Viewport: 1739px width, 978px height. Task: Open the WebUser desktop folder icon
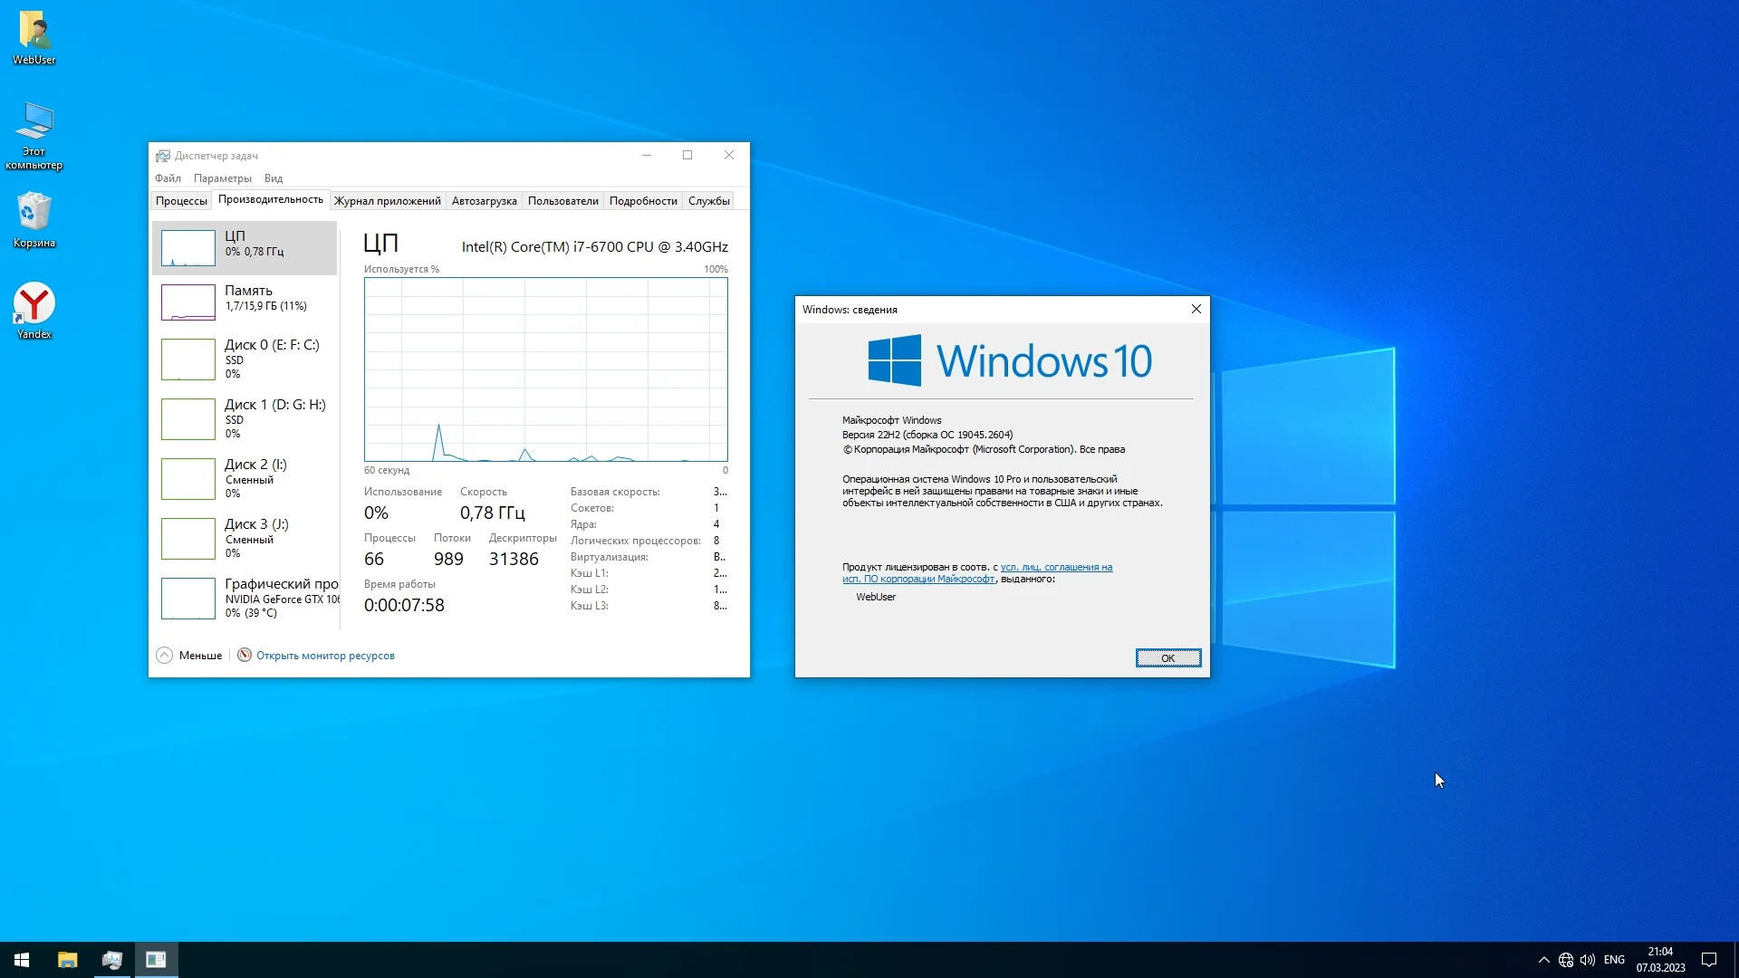(x=34, y=36)
